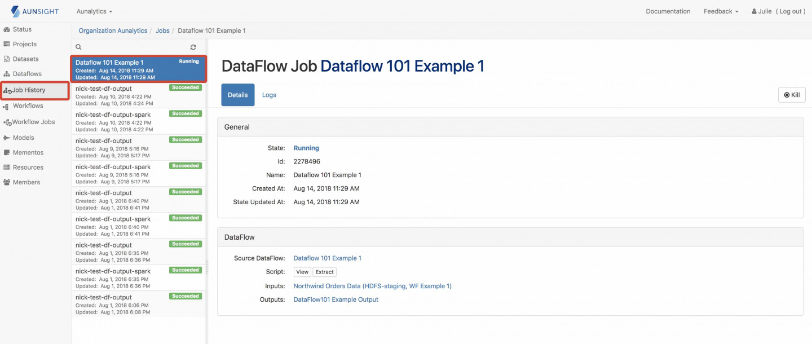Open Northwind Orders Data input link
This screenshot has width=812, height=344.
coord(372,286)
